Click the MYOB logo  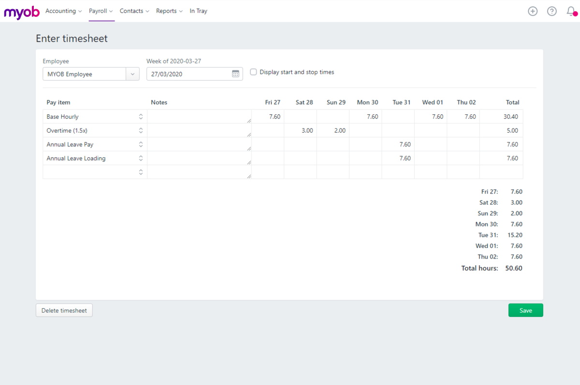click(22, 12)
